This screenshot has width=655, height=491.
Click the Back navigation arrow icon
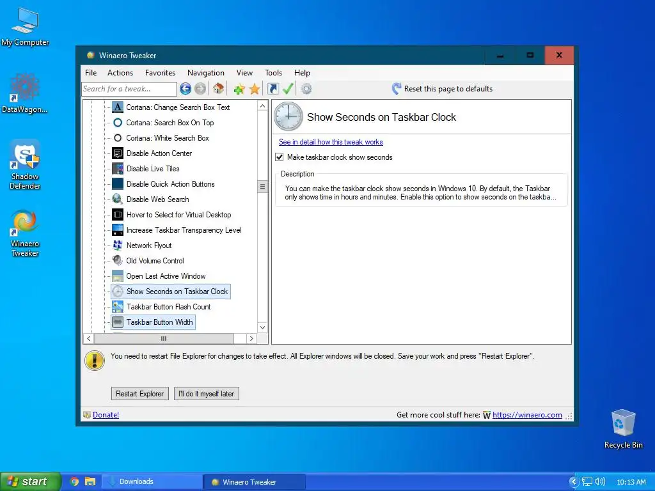185,88
